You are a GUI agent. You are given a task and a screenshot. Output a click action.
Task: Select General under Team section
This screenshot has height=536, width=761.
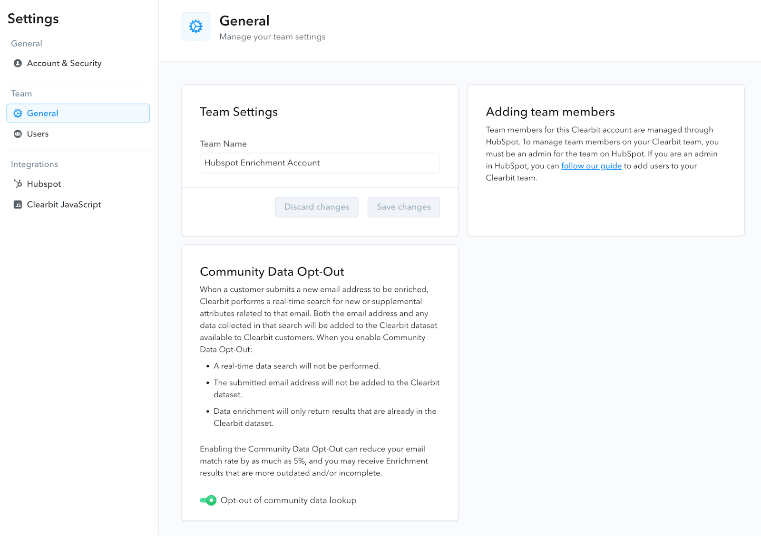78,113
